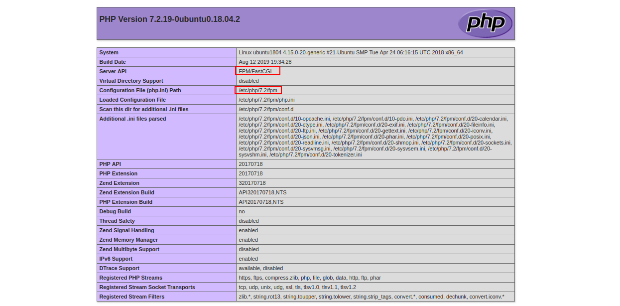Select the System row label
The height and width of the screenshot is (306, 620).
(x=109, y=52)
